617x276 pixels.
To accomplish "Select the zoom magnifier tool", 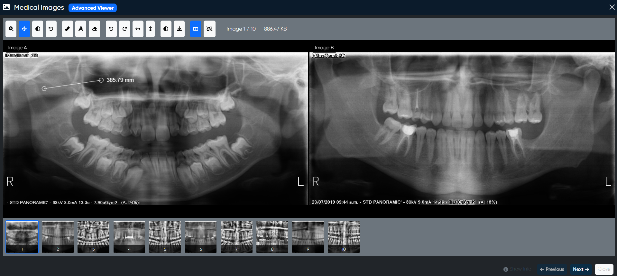I will pos(11,29).
